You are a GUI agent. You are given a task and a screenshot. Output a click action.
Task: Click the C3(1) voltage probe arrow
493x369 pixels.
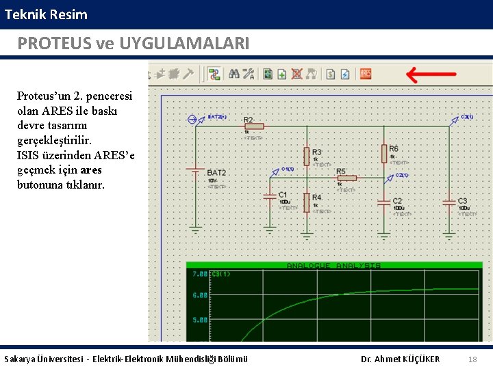click(455, 121)
